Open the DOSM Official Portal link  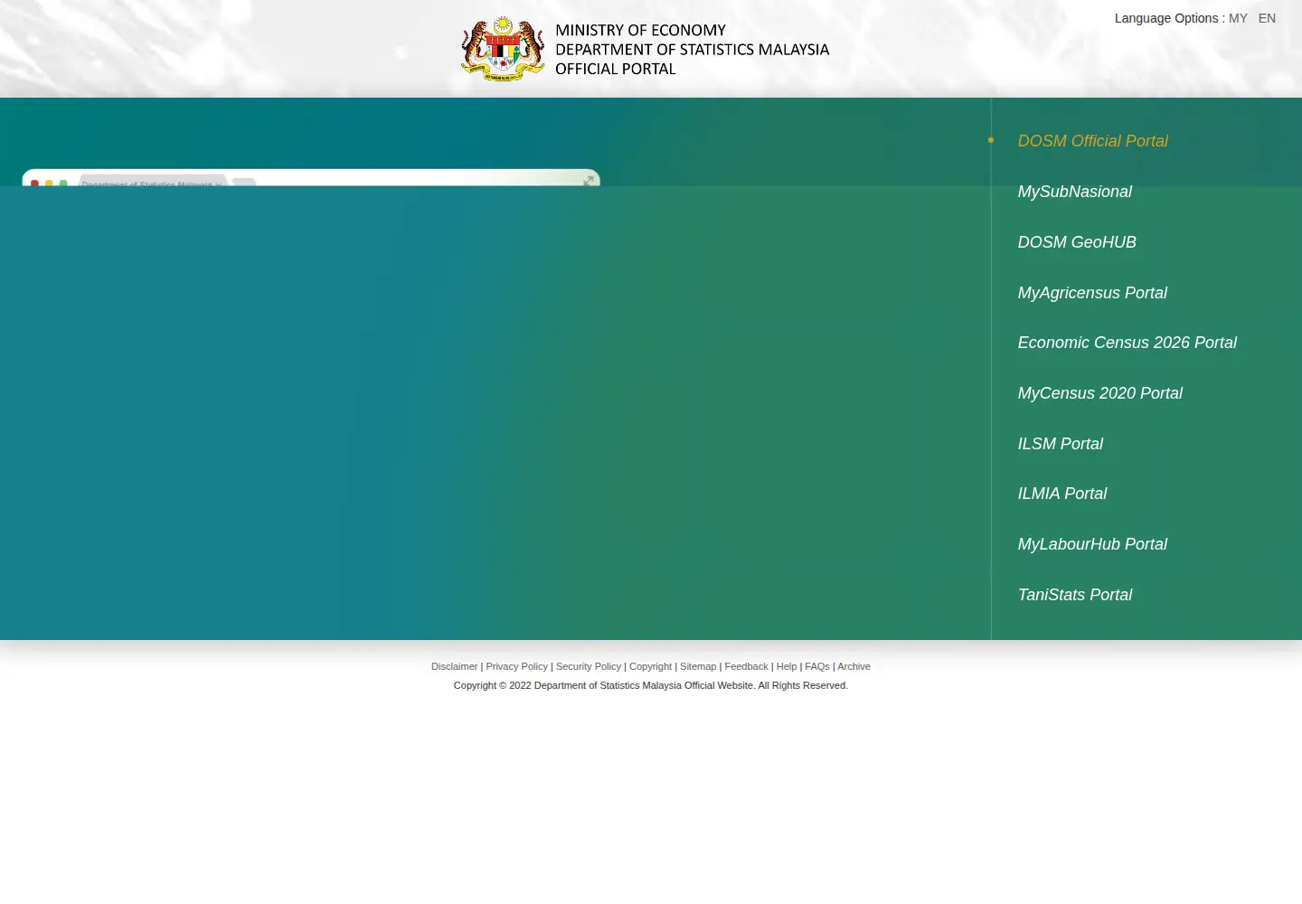tap(1092, 141)
